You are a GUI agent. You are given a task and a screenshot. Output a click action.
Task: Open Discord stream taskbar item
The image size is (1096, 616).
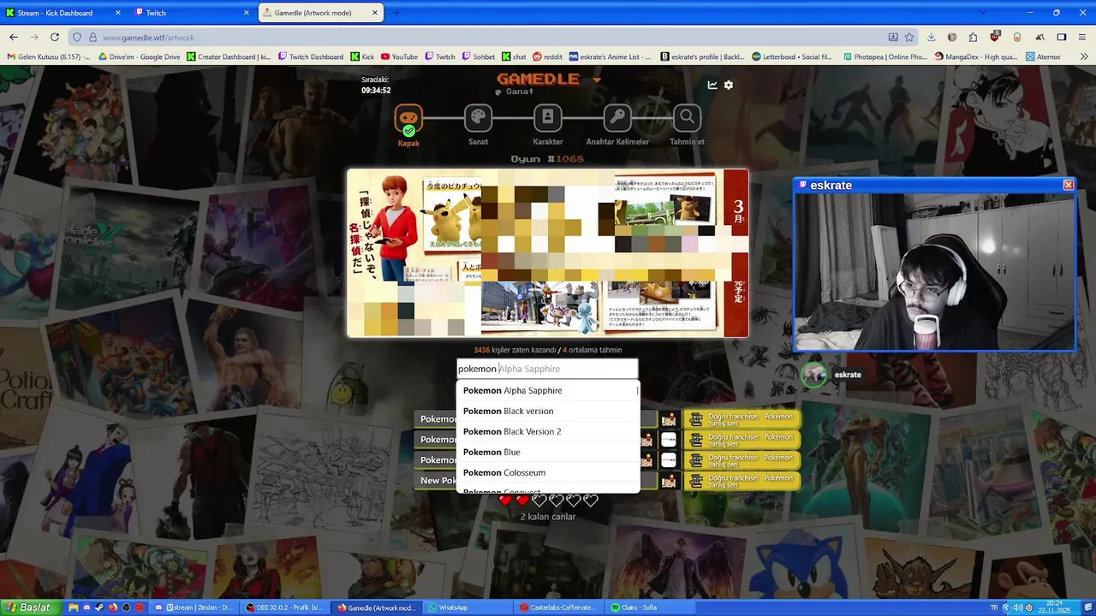194,607
